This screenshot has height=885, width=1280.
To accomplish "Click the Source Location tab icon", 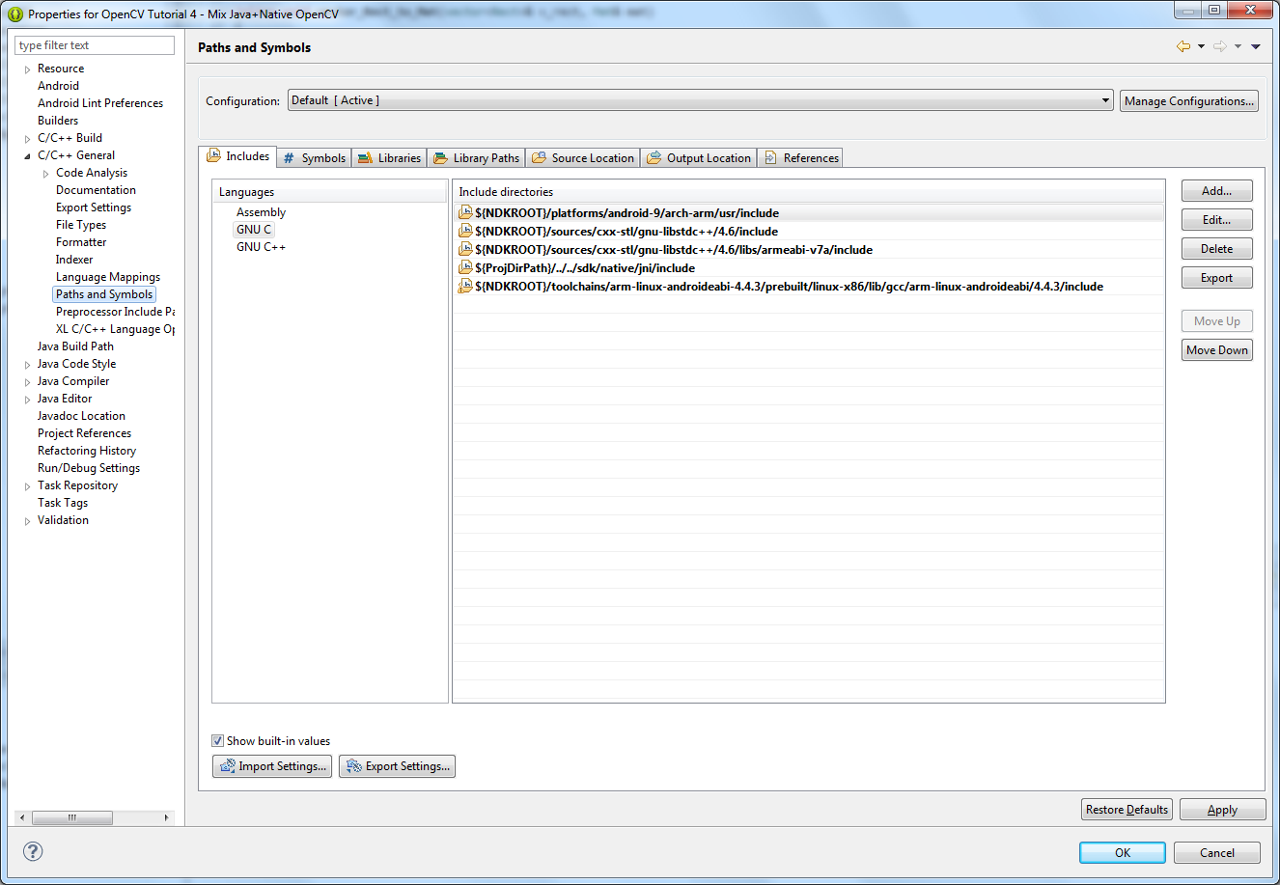I will [x=539, y=157].
